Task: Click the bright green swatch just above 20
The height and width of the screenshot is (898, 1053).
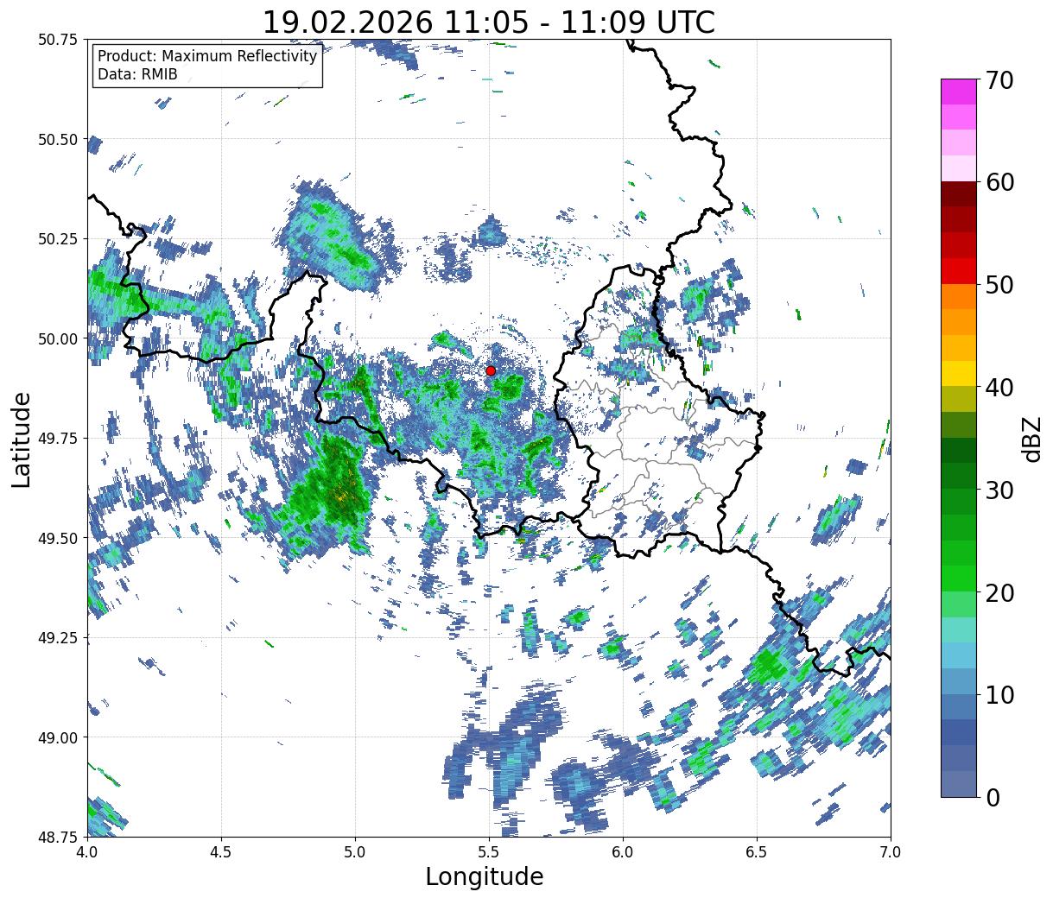Action: [958, 578]
